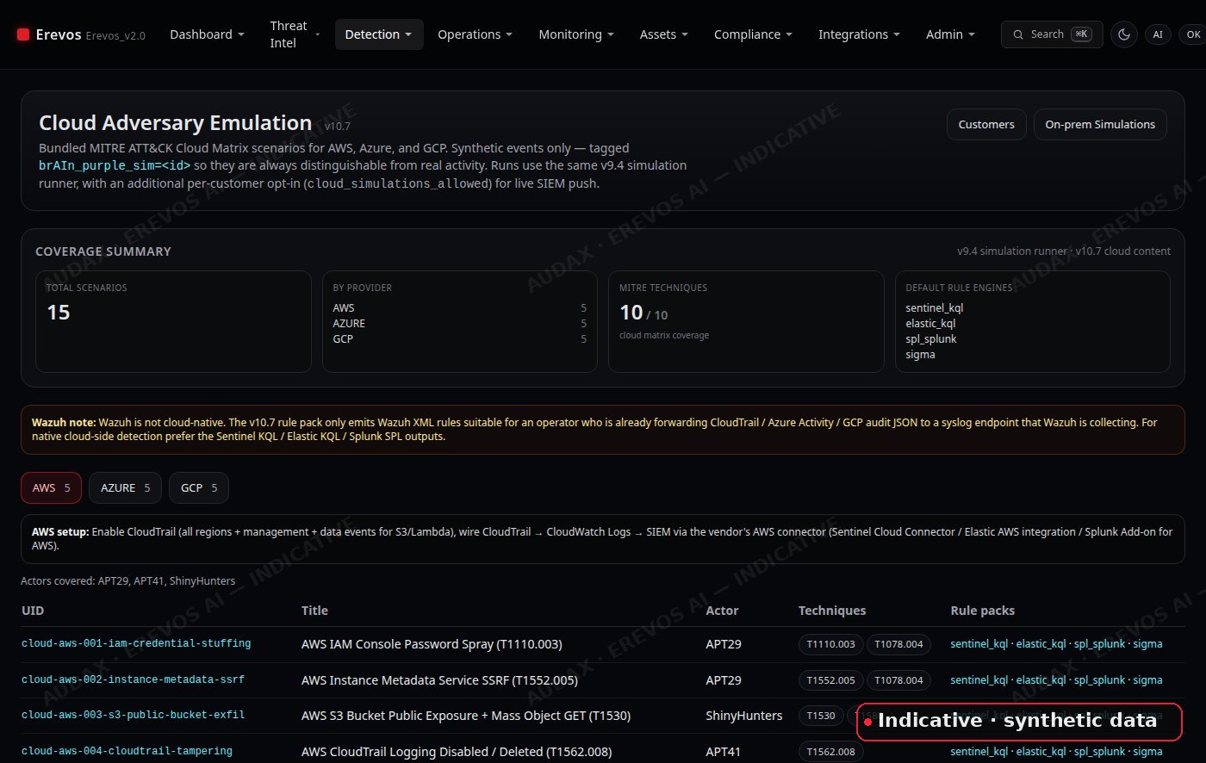Click the brAIn_purple_sim=<id> code tag
Screen dimensions: 1206x763
115,164
